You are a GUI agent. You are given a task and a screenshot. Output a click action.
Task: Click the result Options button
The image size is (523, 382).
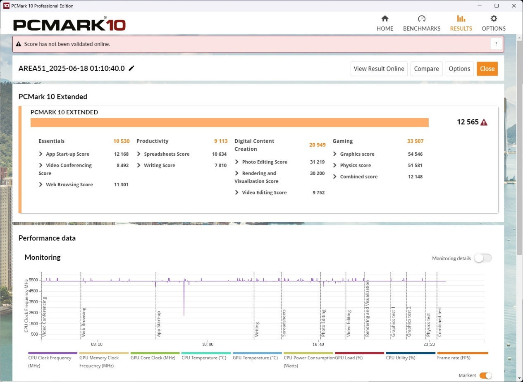coord(459,69)
